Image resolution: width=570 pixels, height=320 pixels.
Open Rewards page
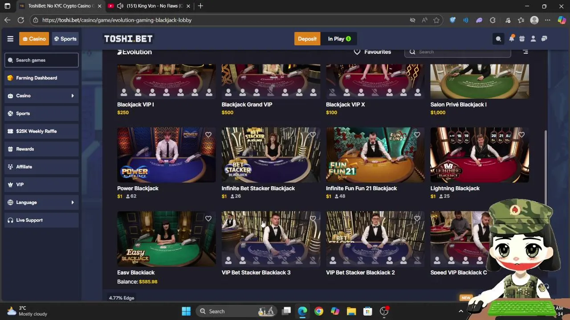point(41,149)
